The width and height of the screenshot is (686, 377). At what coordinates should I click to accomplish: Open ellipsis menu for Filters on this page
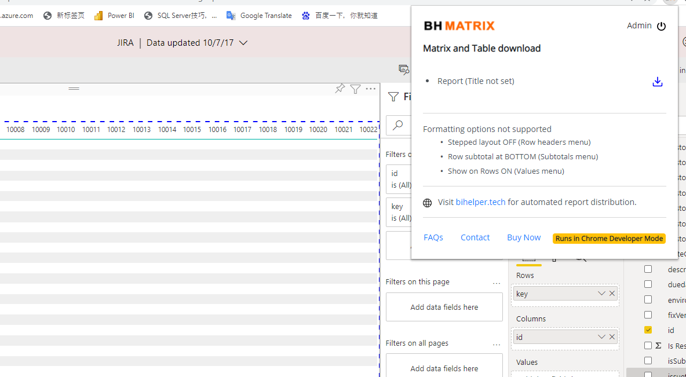497,283
